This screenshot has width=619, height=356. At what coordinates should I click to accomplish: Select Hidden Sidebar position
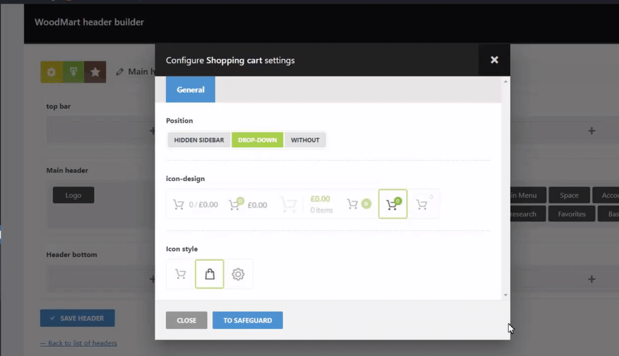coord(199,140)
